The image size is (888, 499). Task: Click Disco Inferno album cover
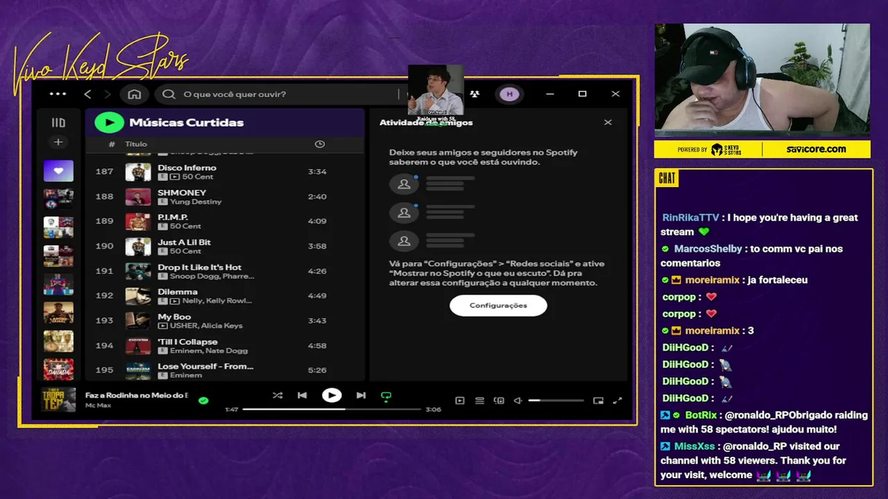click(138, 172)
